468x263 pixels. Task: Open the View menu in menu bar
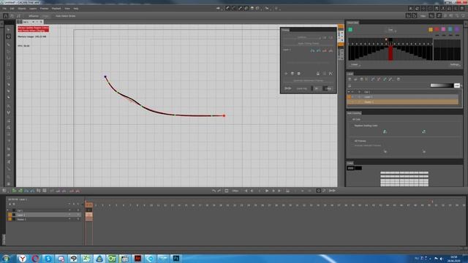[67, 9]
